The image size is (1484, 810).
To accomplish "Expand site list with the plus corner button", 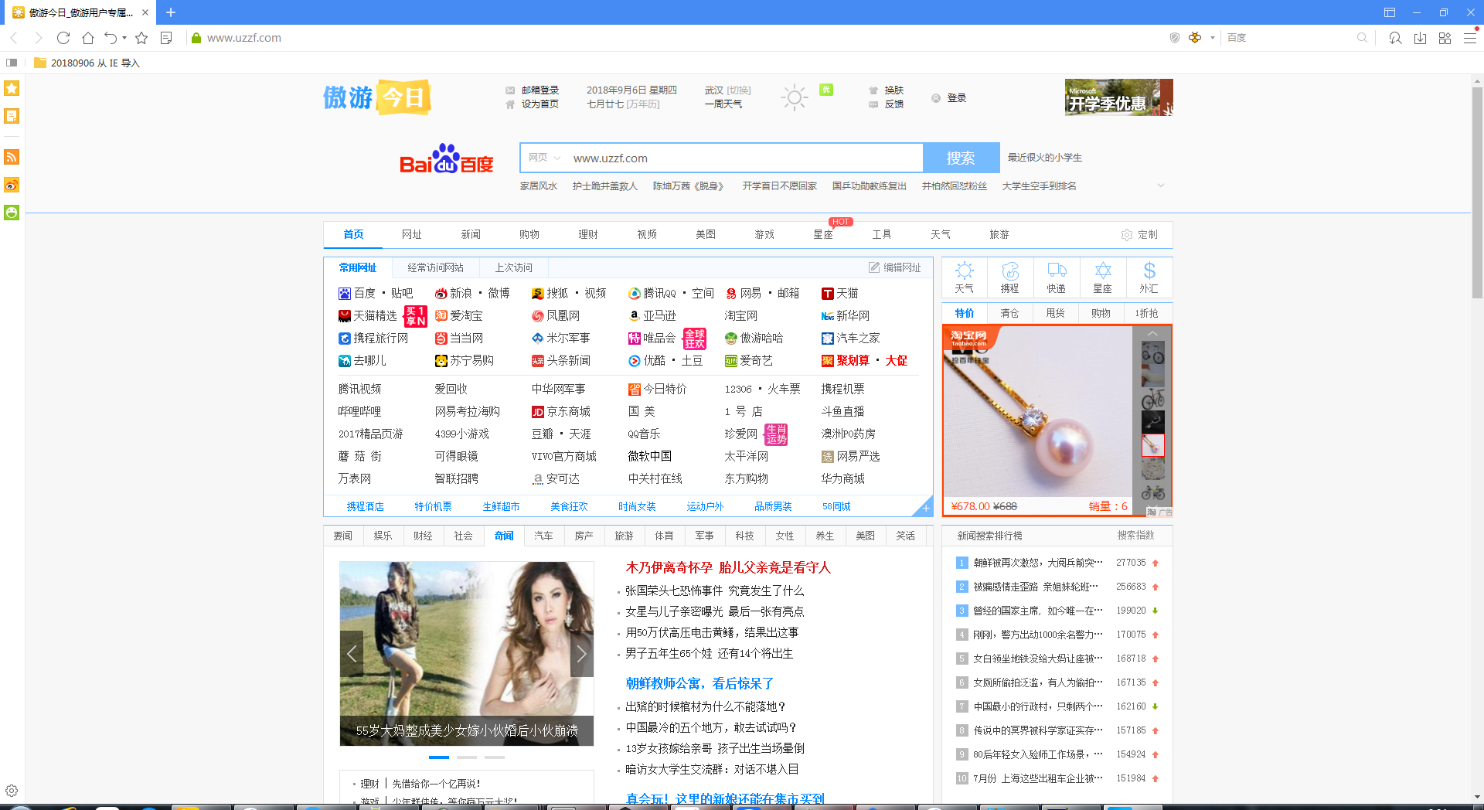I will tap(925, 508).
